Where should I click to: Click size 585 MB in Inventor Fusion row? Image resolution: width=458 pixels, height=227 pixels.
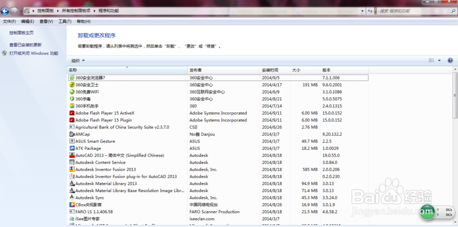click(310, 169)
